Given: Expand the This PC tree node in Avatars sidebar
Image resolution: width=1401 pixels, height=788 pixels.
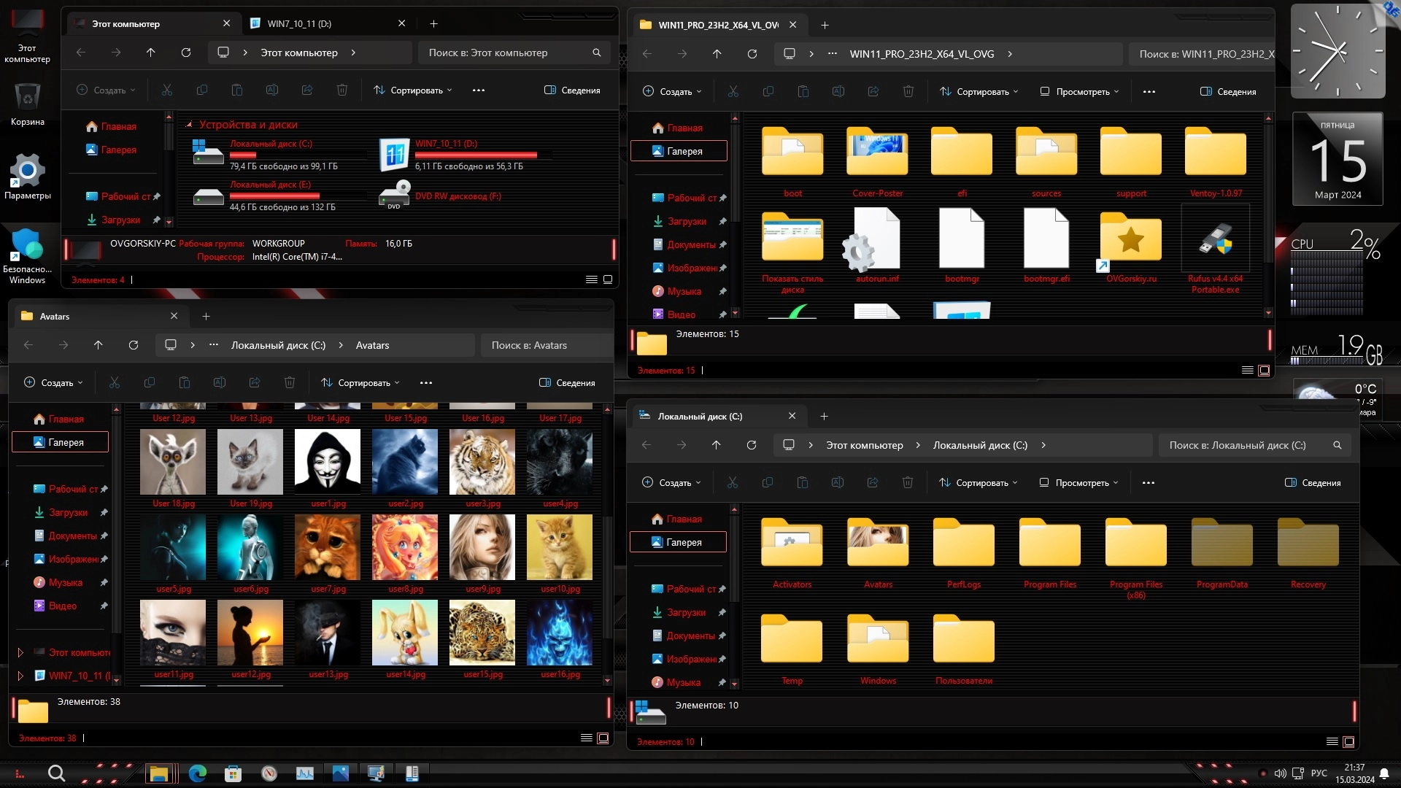Looking at the screenshot, I should [x=20, y=652].
